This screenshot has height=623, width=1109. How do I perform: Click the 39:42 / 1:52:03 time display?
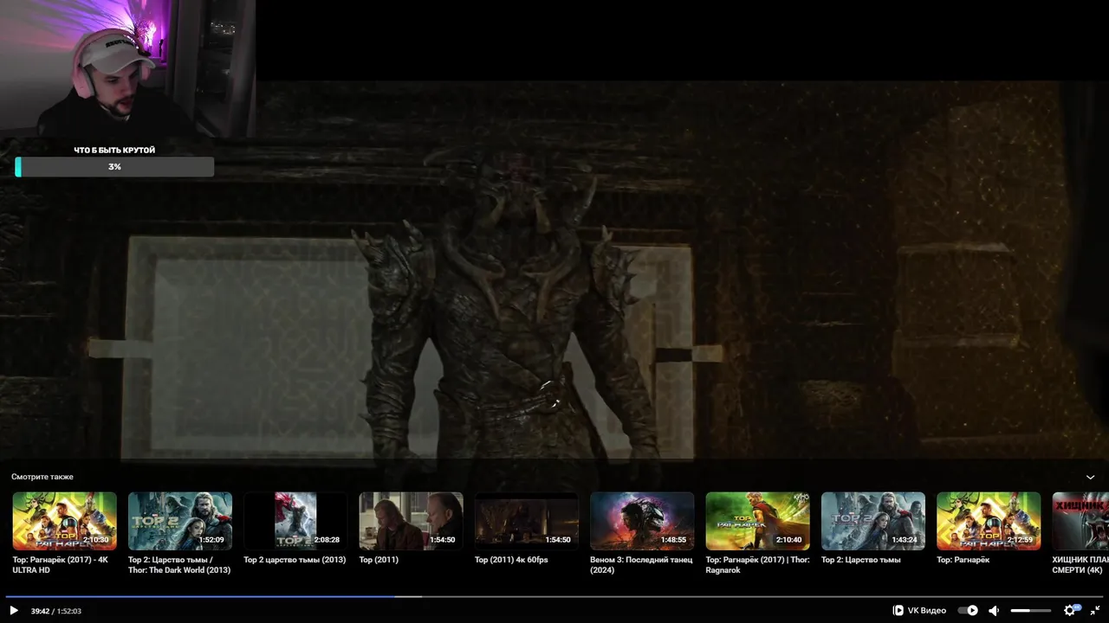click(56, 611)
